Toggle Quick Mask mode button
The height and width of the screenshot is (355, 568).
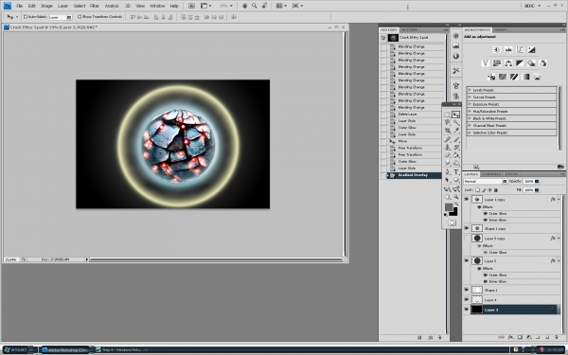pyautogui.click(x=452, y=222)
